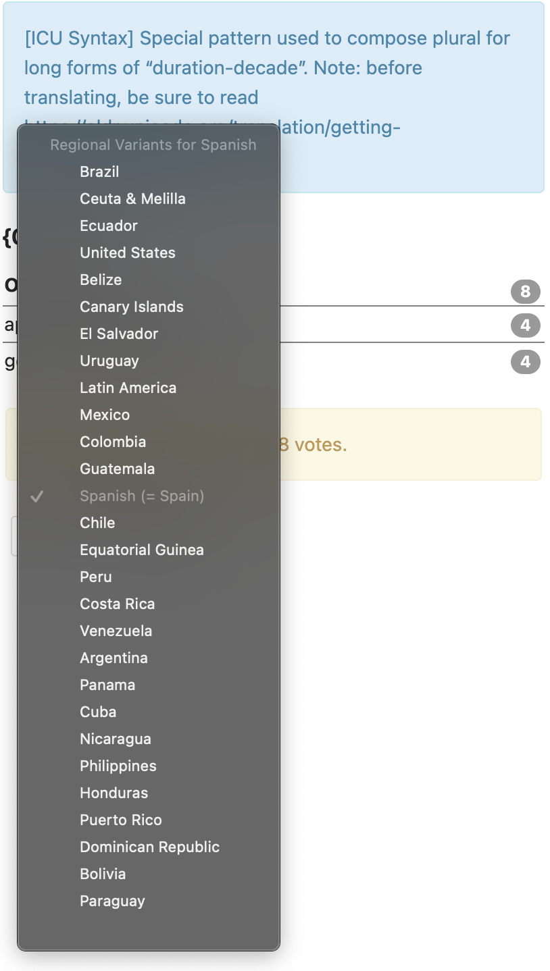Click the Regional Variants for Spanish header
This screenshot has width=550, height=971.
point(153,145)
